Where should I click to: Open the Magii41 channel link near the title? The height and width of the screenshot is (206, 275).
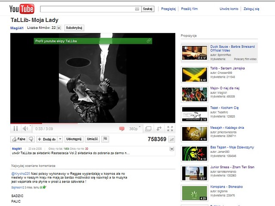click(17, 28)
